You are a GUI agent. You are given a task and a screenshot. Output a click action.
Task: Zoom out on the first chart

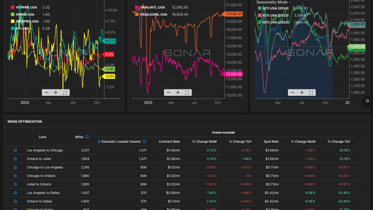[x=47, y=93]
